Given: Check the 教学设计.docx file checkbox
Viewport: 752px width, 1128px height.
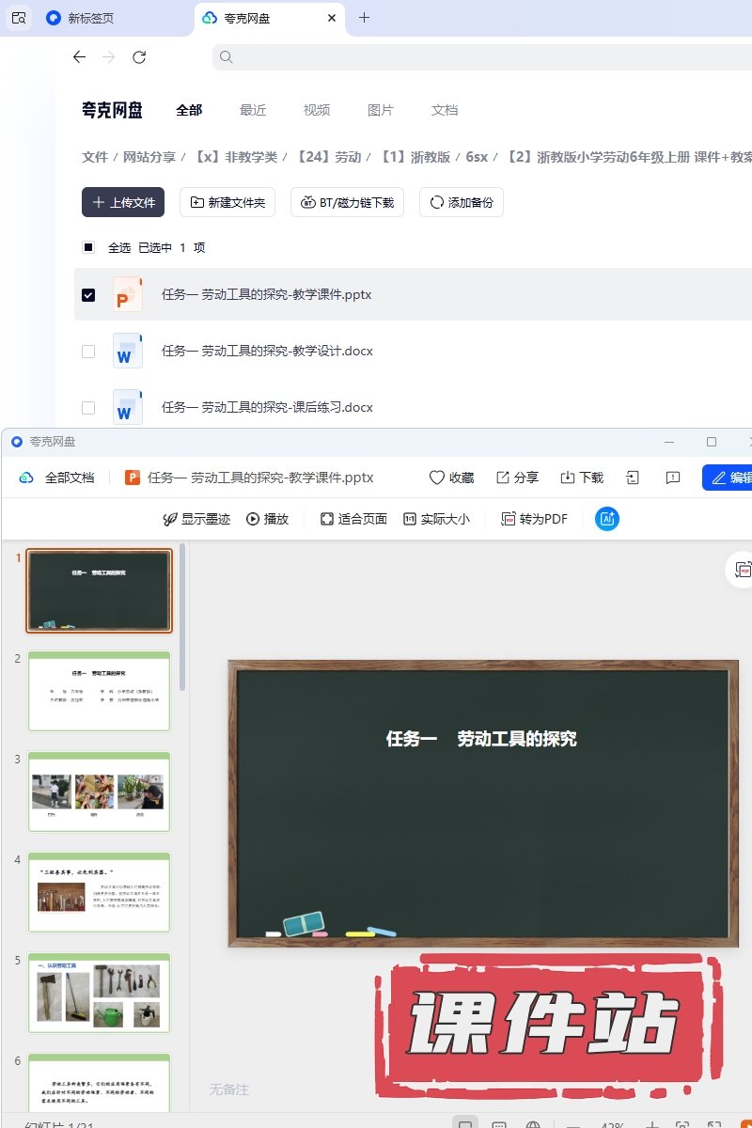Looking at the screenshot, I should pyautogui.click(x=88, y=352).
